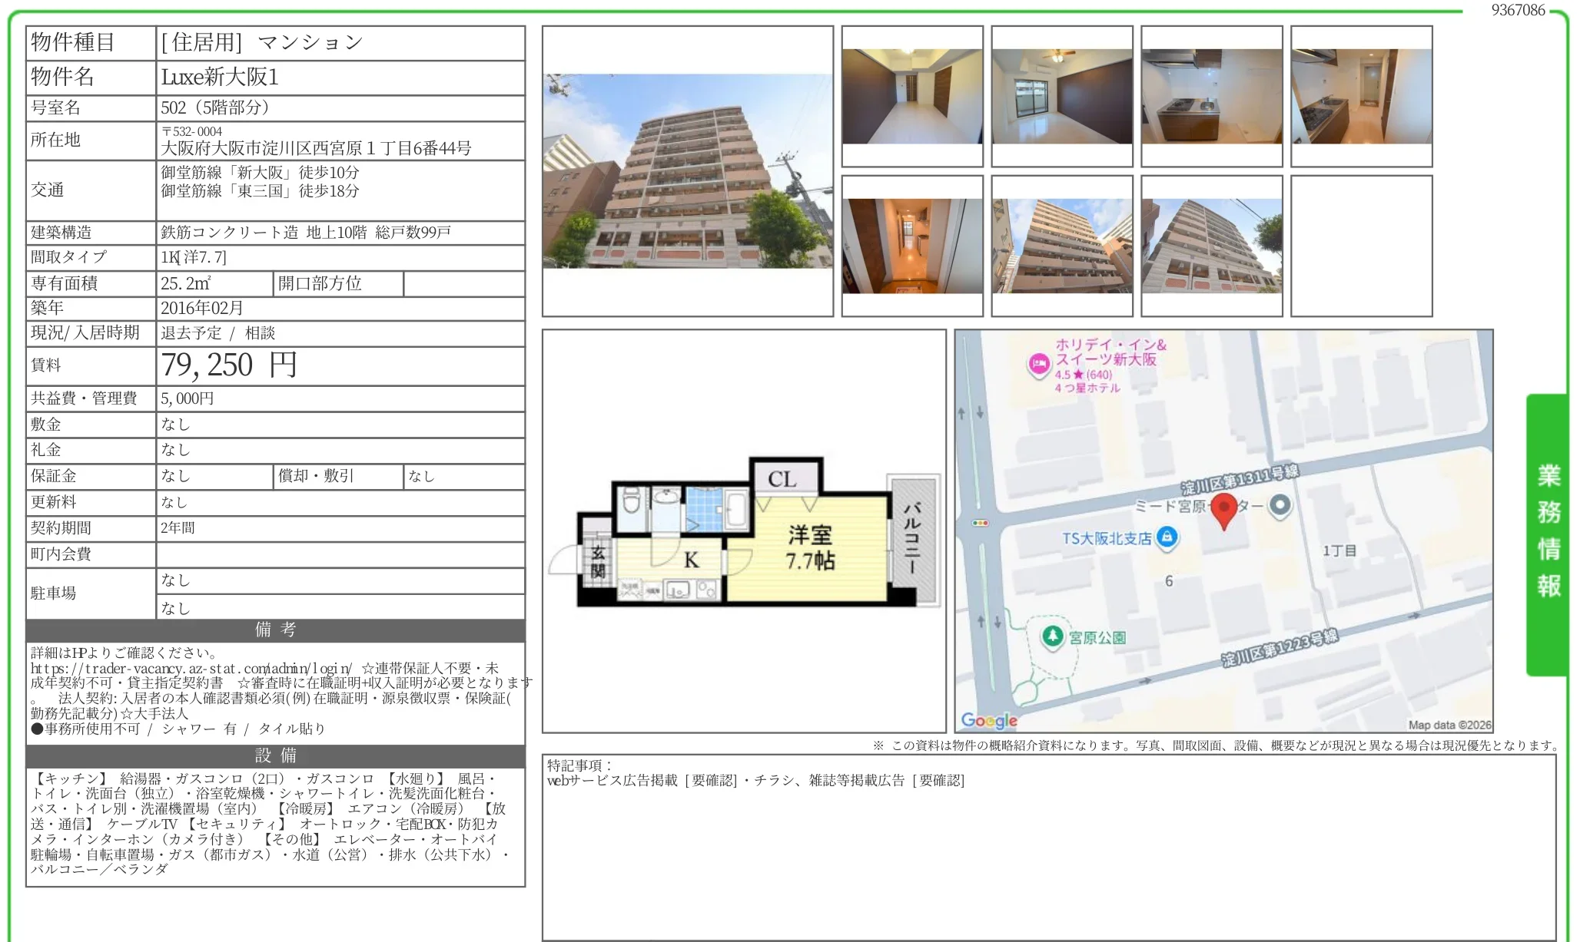1580x942 pixels.
Task: Click TS大阪北支店 shopping marker icon
Action: [x=1167, y=537]
